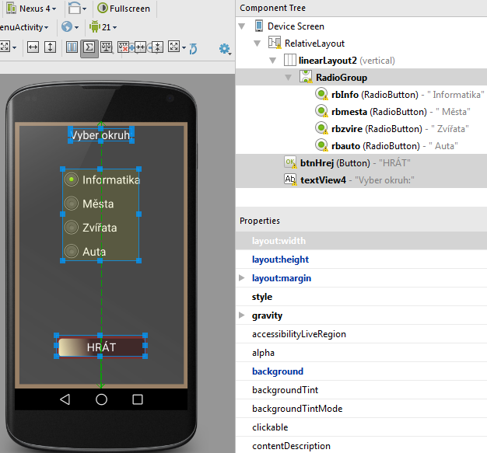This screenshot has width=487, height=453.
Task: Select rbmesta RadioButton in component tree
Action: [401, 112]
